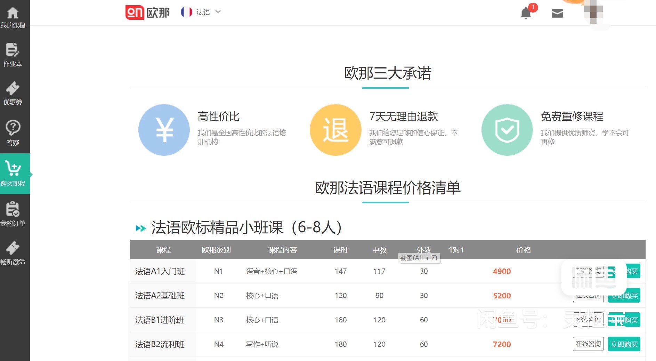Click the 欧那 logo
656x361 pixels.
147,13
